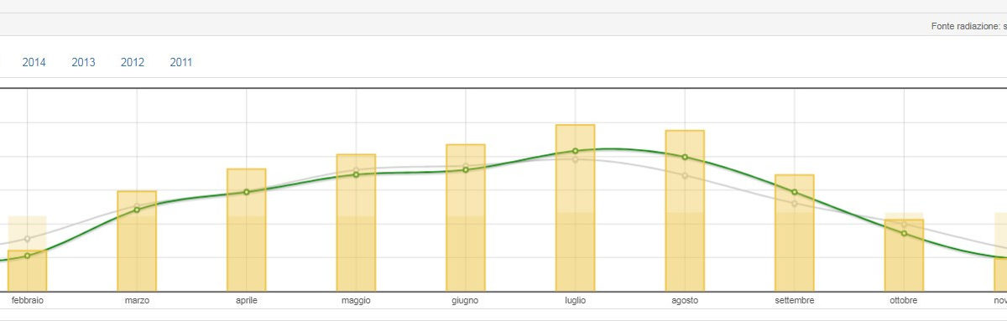The width and height of the screenshot is (1007, 321).
Task: Click the 'luglio' axis label
Action: [575, 300]
